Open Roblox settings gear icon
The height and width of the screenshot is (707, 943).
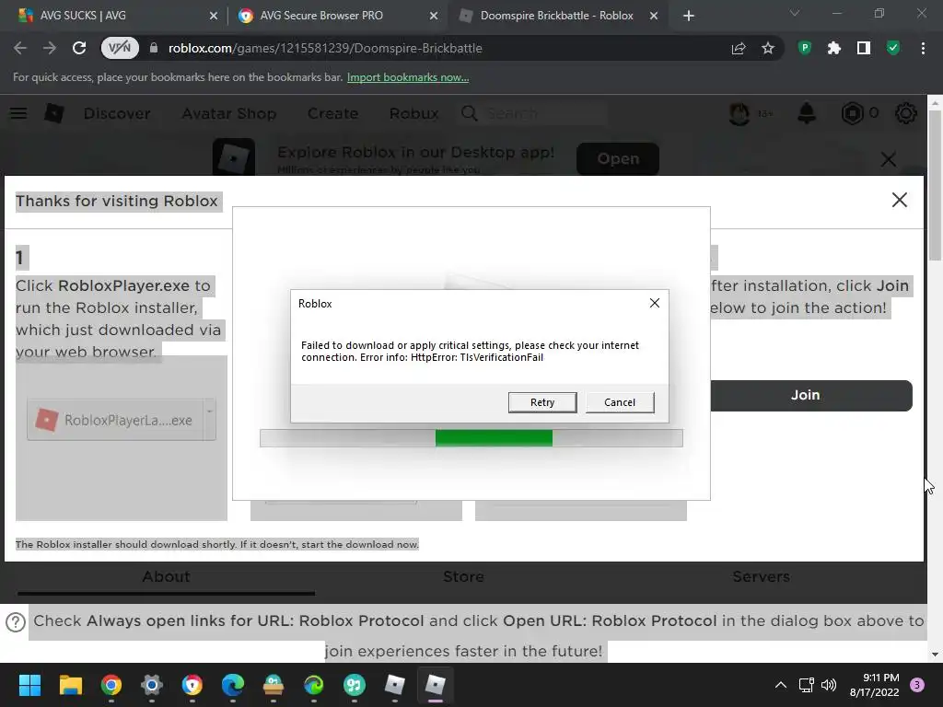click(906, 113)
